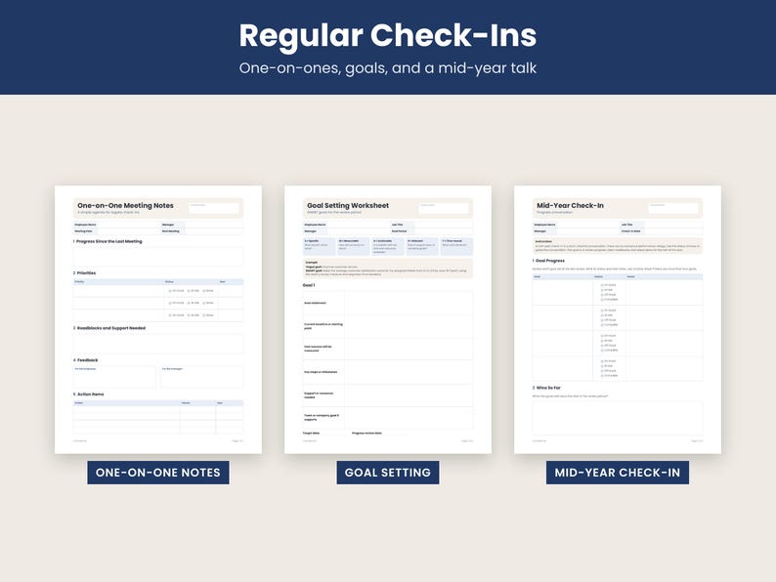
Task: Click the Instructions box on Mid-Year Check-In
Action: click(617, 246)
